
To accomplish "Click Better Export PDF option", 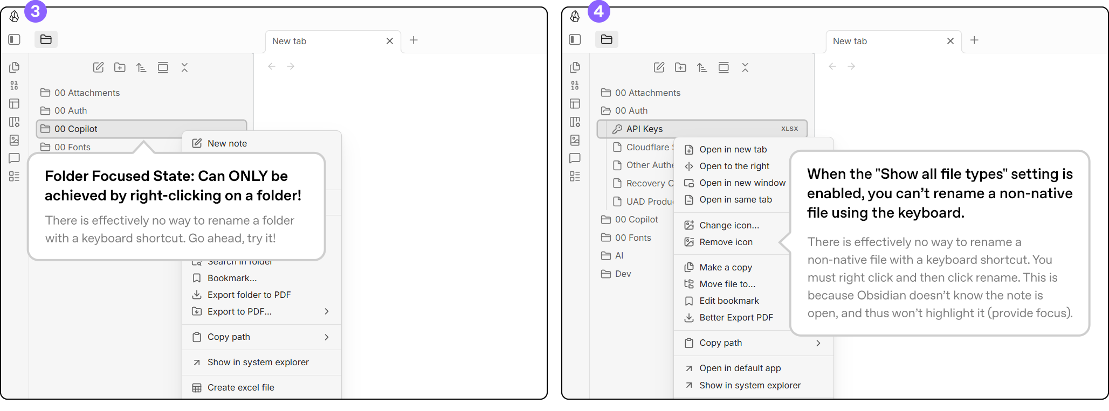I will pos(736,317).
